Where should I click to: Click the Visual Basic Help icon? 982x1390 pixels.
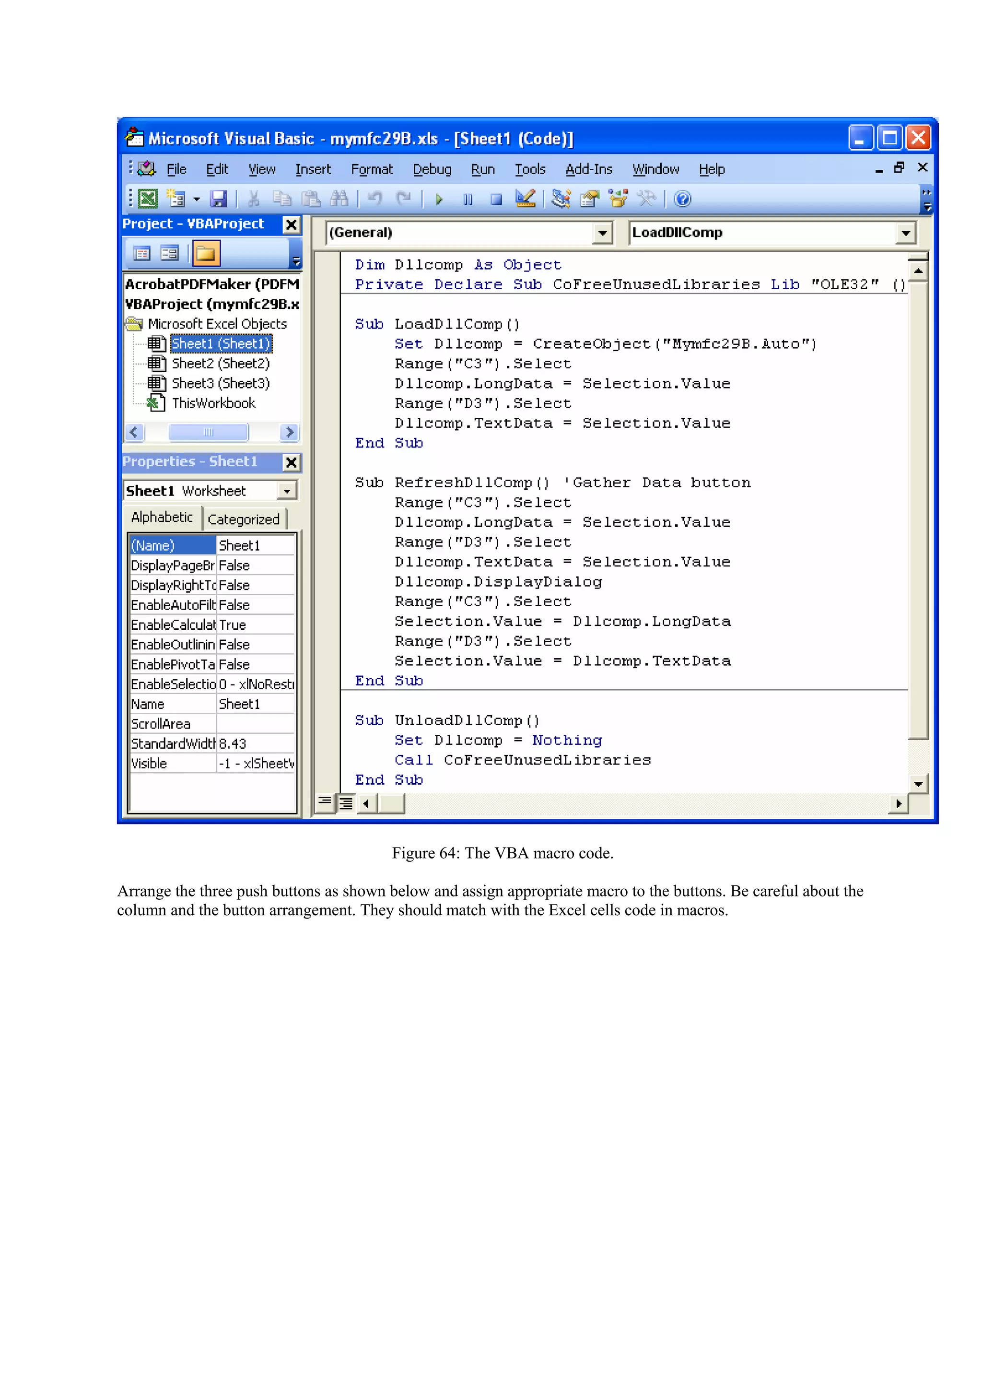click(x=682, y=199)
